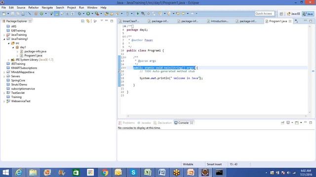The width and height of the screenshot is (316, 177).
Task: Click the Last Edit Location icon
Action: [178, 14]
